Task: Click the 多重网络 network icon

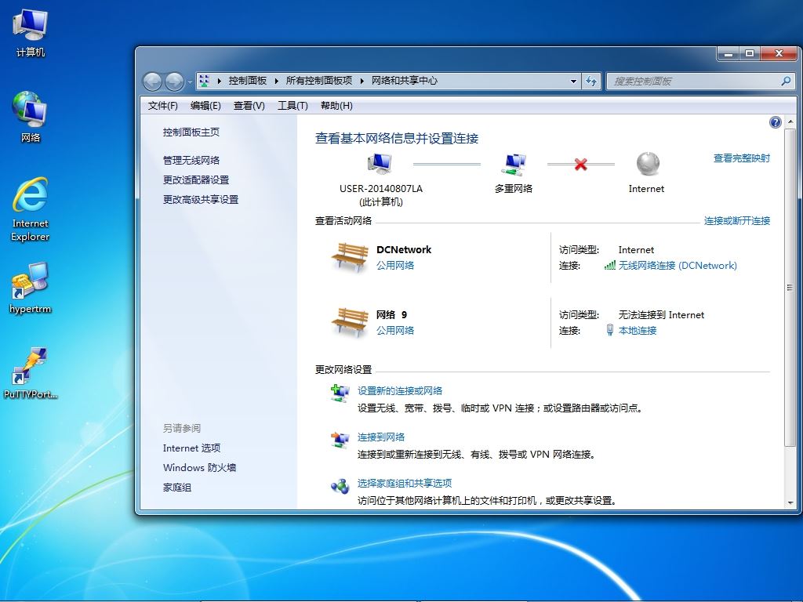Action: tap(513, 165)
